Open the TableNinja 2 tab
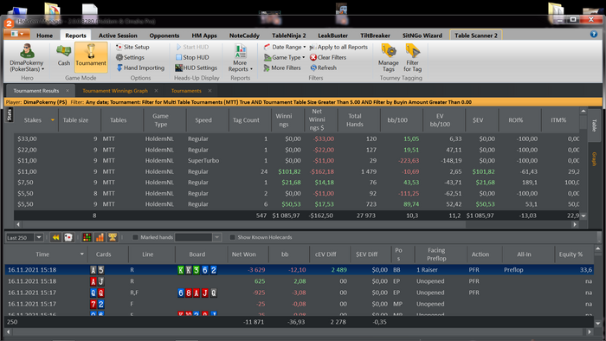Screen dimensions: 606x341 (288, 35)
